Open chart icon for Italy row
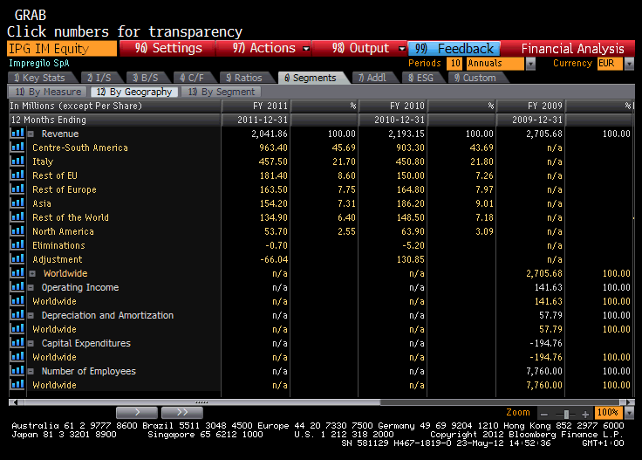The image size is (642, 460). (x=17, y=161)
